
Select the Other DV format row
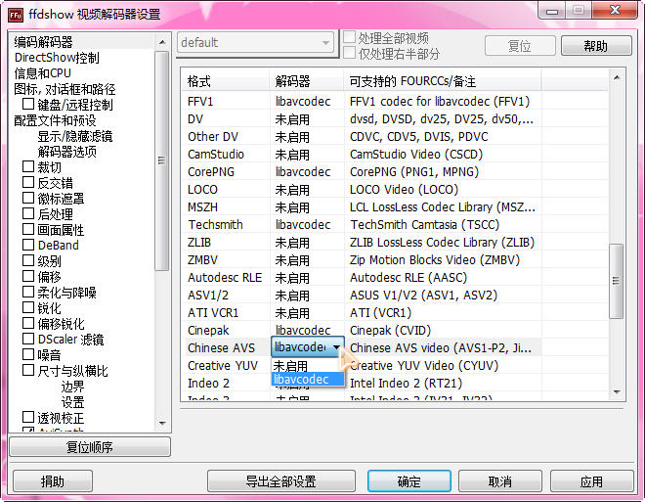[x=213, y=137]
